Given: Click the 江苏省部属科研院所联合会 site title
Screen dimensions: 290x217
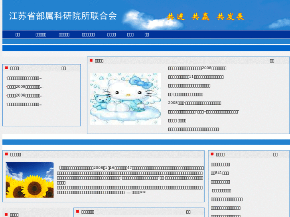Looking at the screenshot, I should 63,16.
